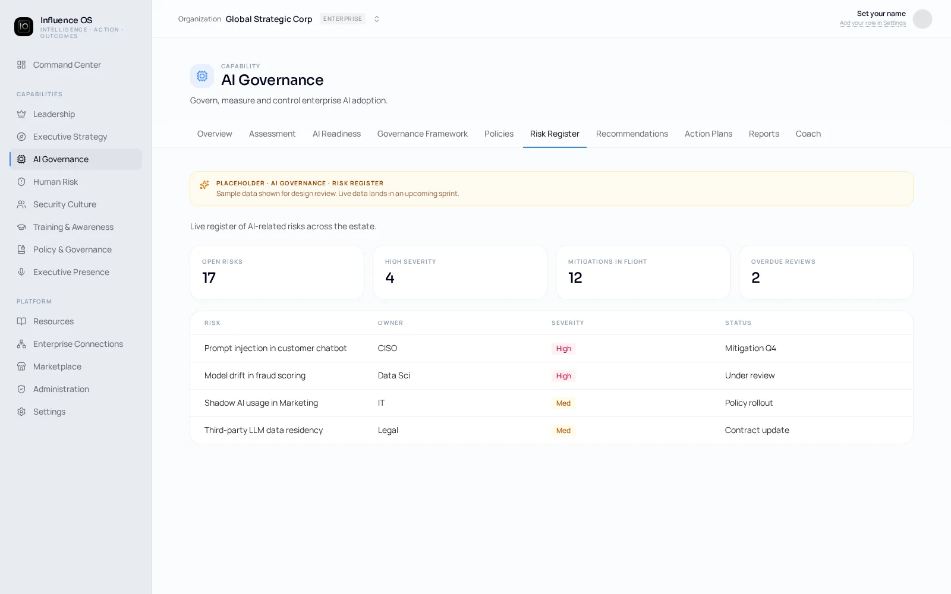Screen dimensions: 951x594
Task: Click the AI Governance chip icon in sidebar
Action: (x=21, y=159)
